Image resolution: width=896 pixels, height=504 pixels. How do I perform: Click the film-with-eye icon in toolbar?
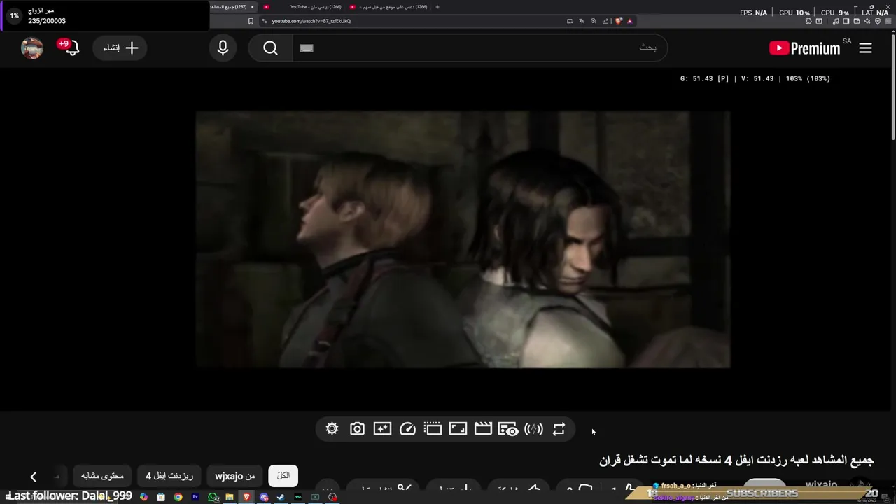[508, 429]
